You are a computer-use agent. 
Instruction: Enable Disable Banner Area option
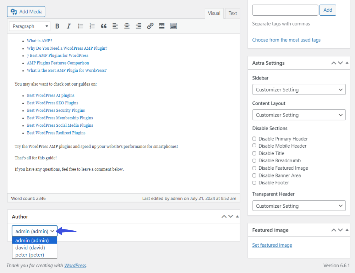pyautogui.click(x=254, y=175)
